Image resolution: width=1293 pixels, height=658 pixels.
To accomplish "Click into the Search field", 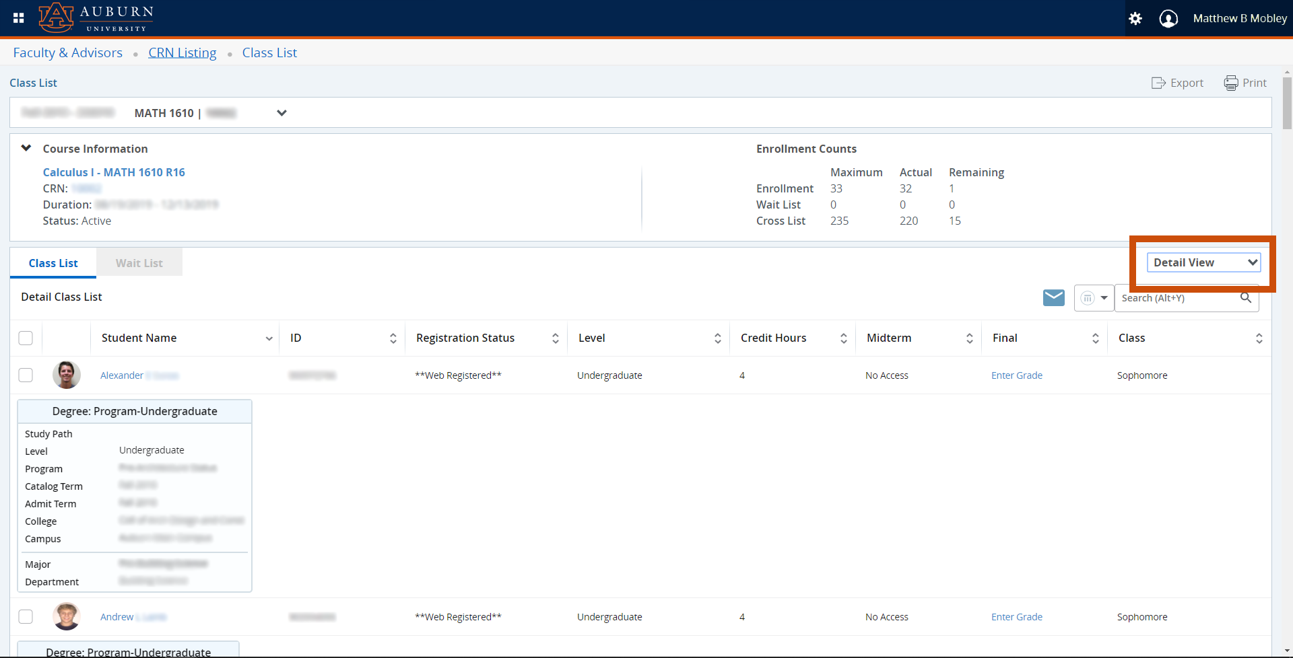I will tap(1175, 298).
